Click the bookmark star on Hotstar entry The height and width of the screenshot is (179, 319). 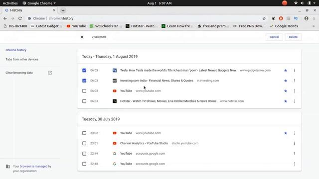pyautogui.click(x=286, y=101)
